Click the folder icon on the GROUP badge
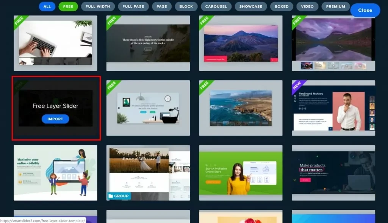This screenshot has width=388, height=223. (111, 196)
